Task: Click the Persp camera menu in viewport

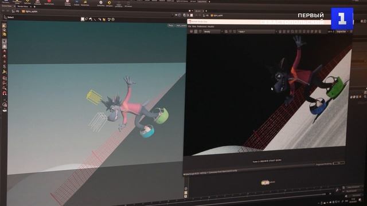Action: click(x=171, y=25)
